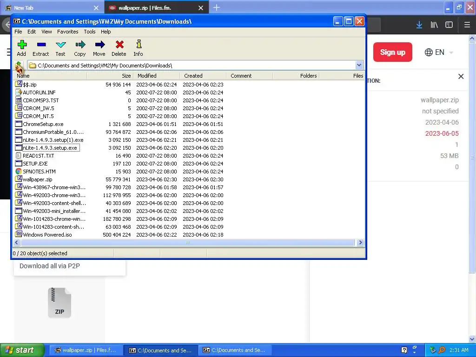476x357 pixels.
Task: Select the SPNOTES.HTM Chrome icon
Action: coord(19,171)
